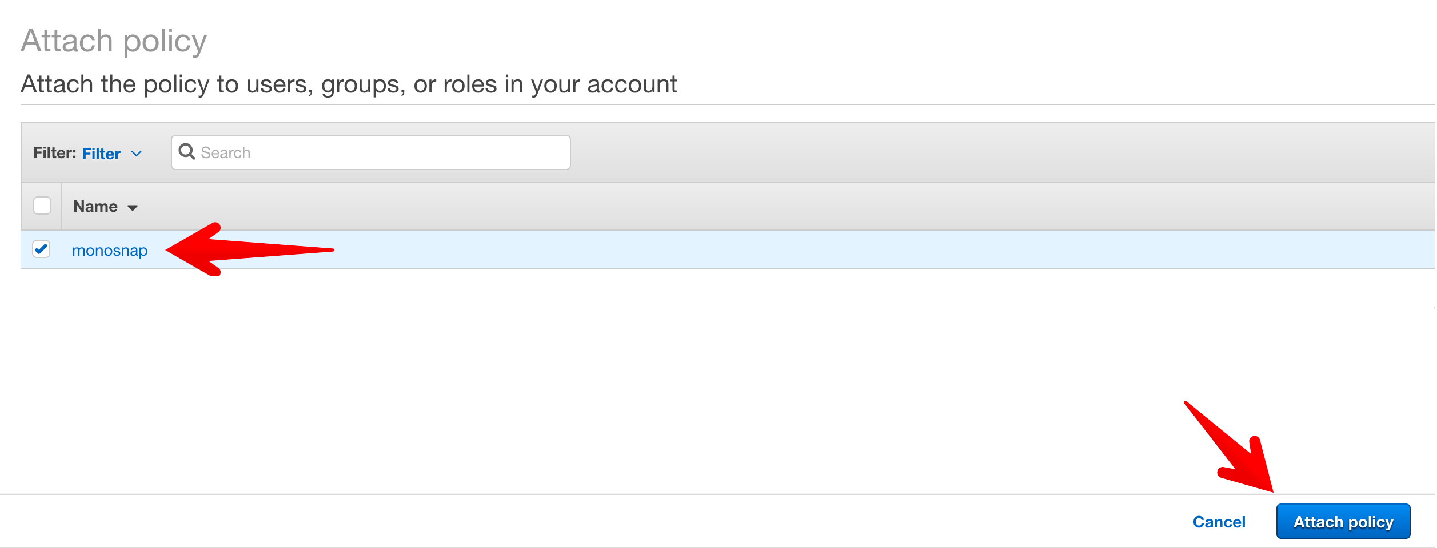Image resolution: width=1437 pixels, height=548 pixels.
Task: Open the blue Filter dropdown link
Action: (x=102, y=154)
